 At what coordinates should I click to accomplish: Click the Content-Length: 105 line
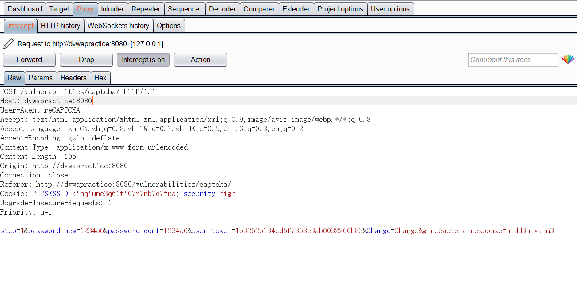38,157
